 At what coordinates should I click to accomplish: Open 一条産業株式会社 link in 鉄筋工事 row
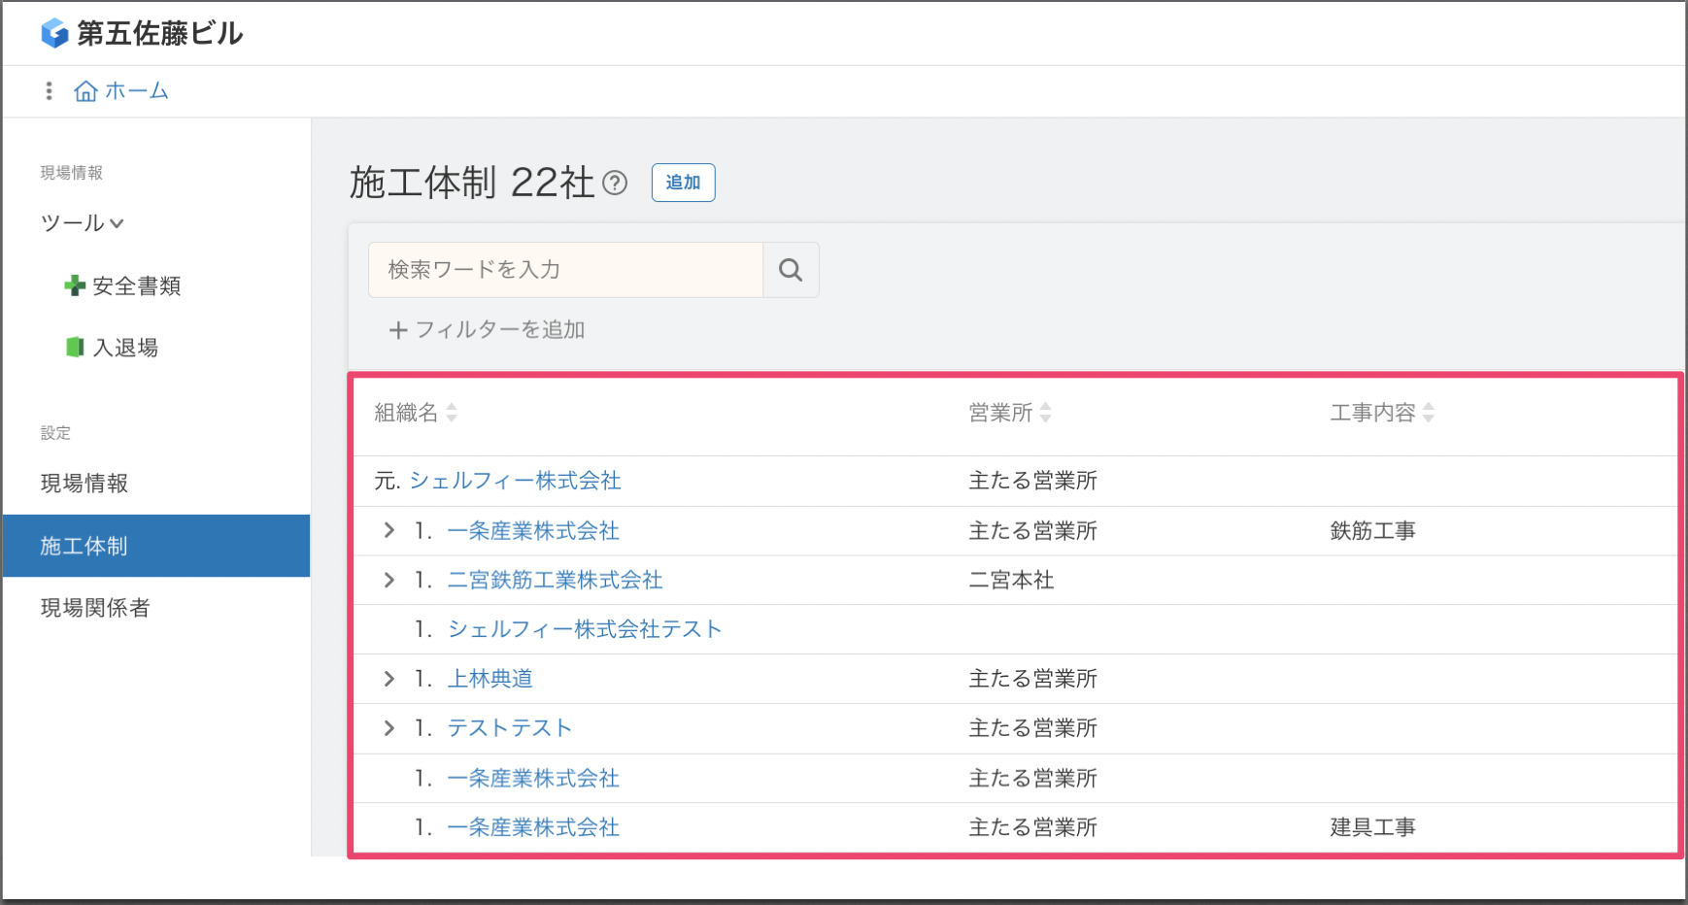coord(533,531)
